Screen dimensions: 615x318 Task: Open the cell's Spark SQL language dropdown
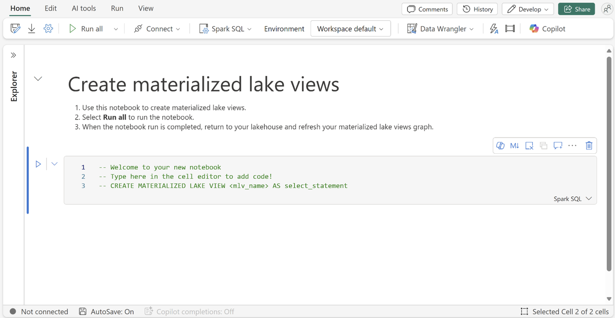[573, 199]
